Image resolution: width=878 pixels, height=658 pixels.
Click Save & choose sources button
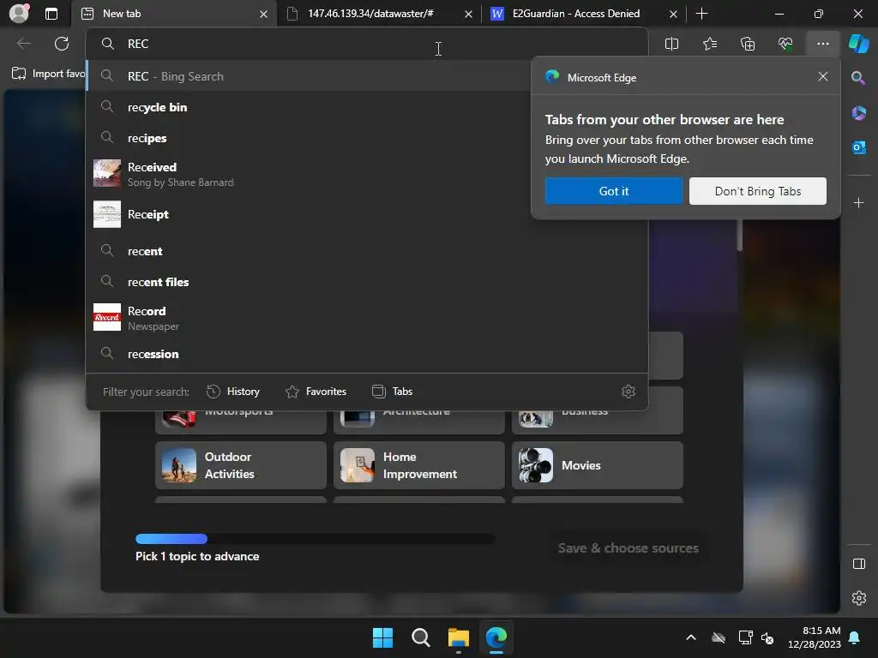pos(628,548)
